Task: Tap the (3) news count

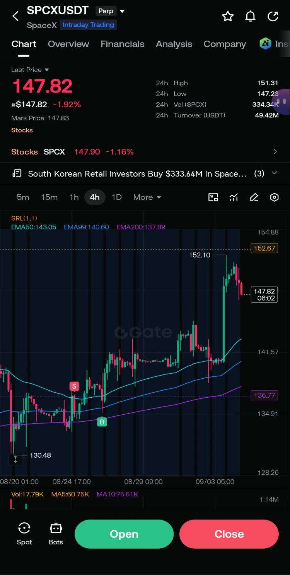Action: 259,173
